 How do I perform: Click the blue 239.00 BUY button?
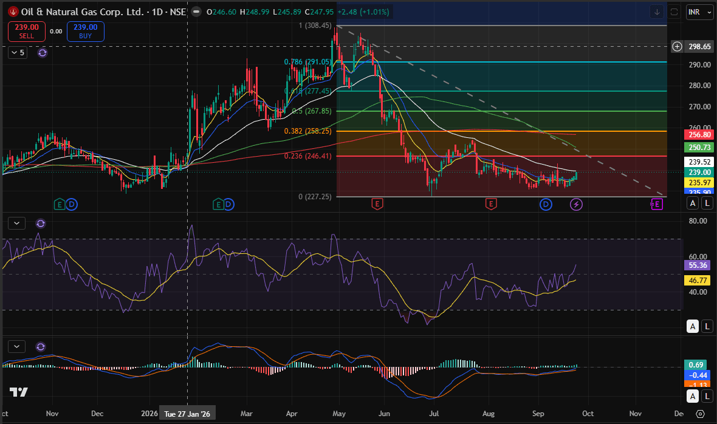point(86,32)
